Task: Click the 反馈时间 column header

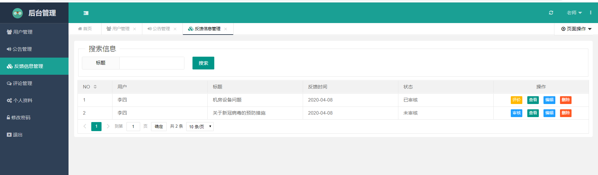Action: coord(350,87)
